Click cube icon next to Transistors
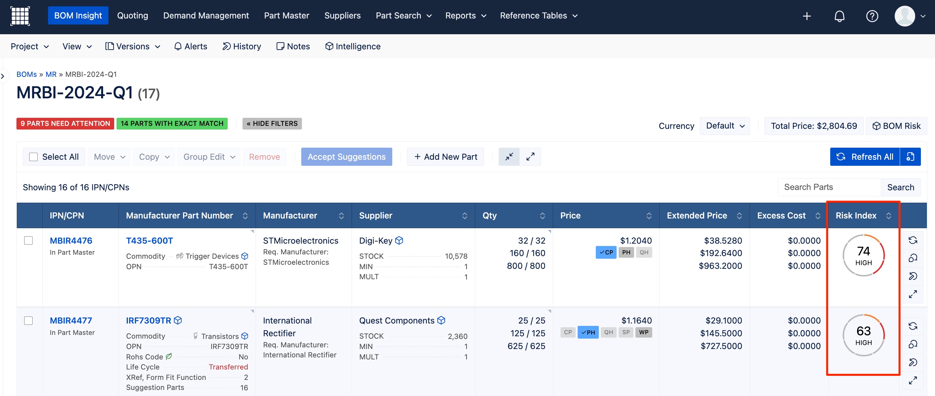The height and width of the screenshot is (396, 935). 244,336
